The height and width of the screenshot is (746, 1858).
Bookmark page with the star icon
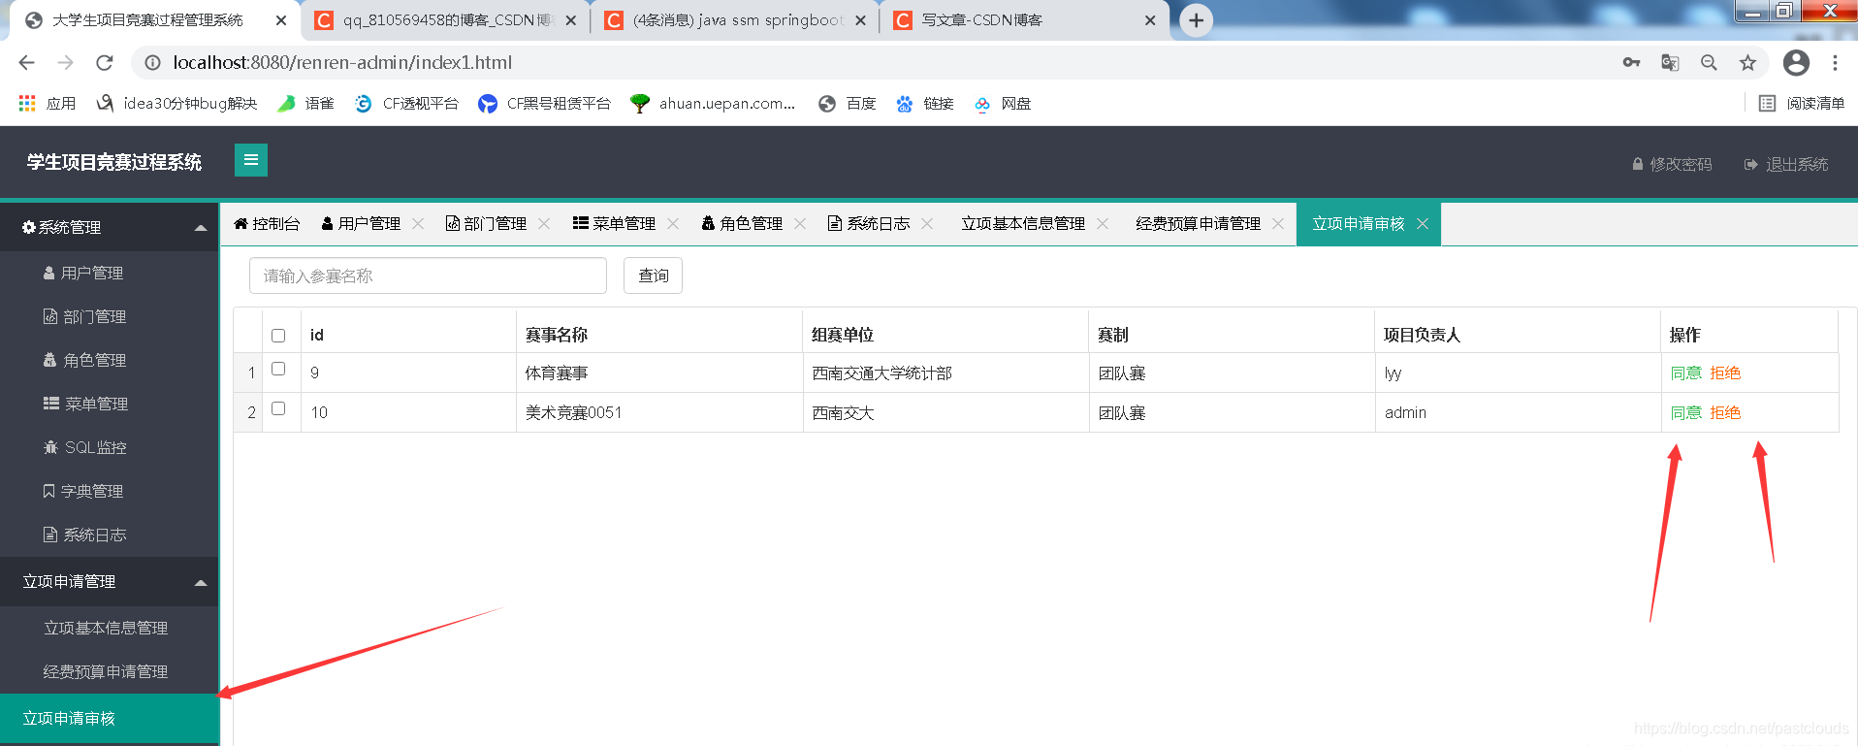click(1747, 63)
